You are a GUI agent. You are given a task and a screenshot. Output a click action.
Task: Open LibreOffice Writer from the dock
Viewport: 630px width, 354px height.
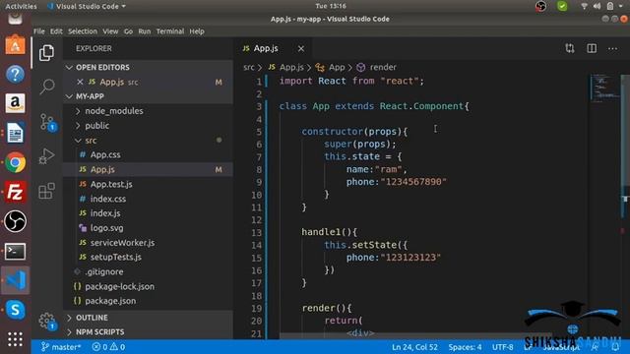coord(15,133)
